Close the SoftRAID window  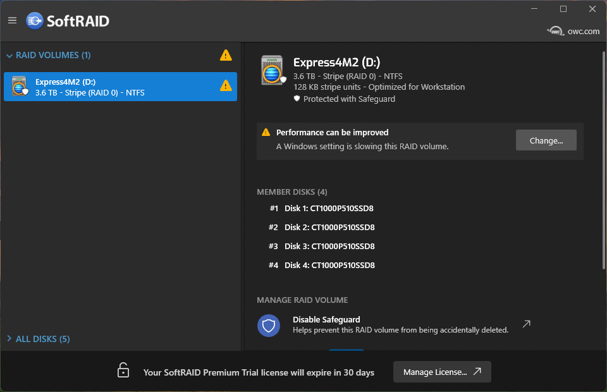coord(592,8)
